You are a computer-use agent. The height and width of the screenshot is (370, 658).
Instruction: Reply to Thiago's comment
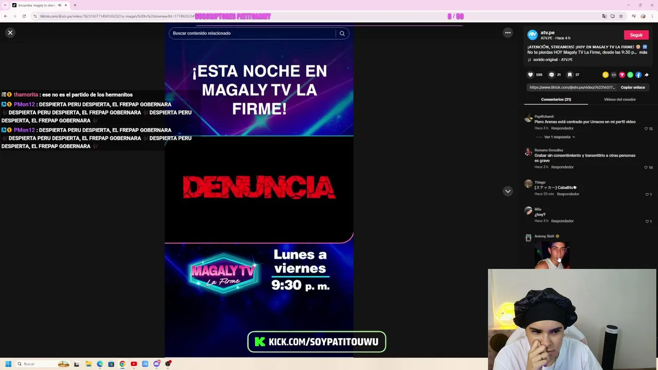click(568, 194)
